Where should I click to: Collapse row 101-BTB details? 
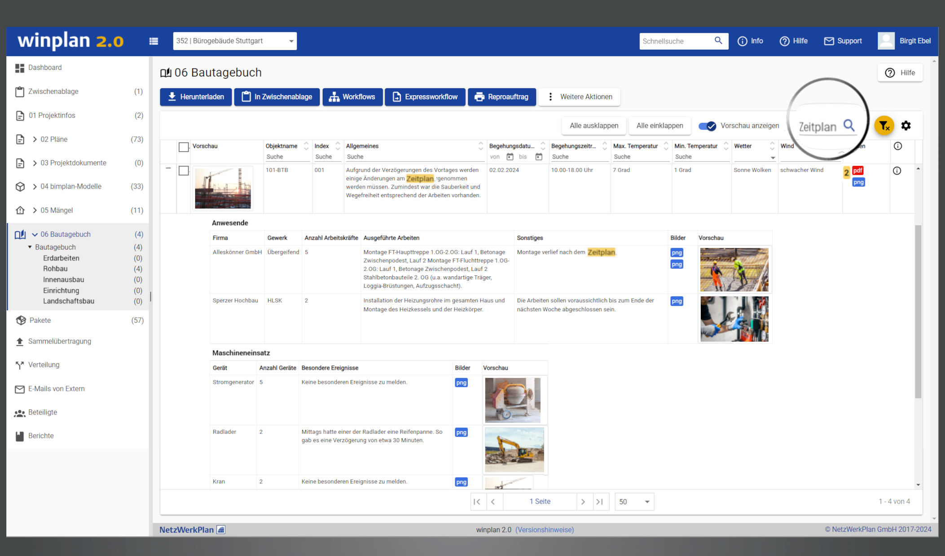click(168, 169)
